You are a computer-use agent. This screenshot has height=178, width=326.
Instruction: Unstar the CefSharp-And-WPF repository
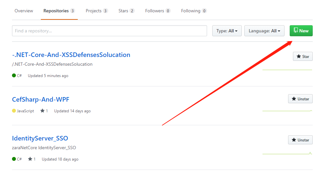pyautogui.click(x=300, y=99)
